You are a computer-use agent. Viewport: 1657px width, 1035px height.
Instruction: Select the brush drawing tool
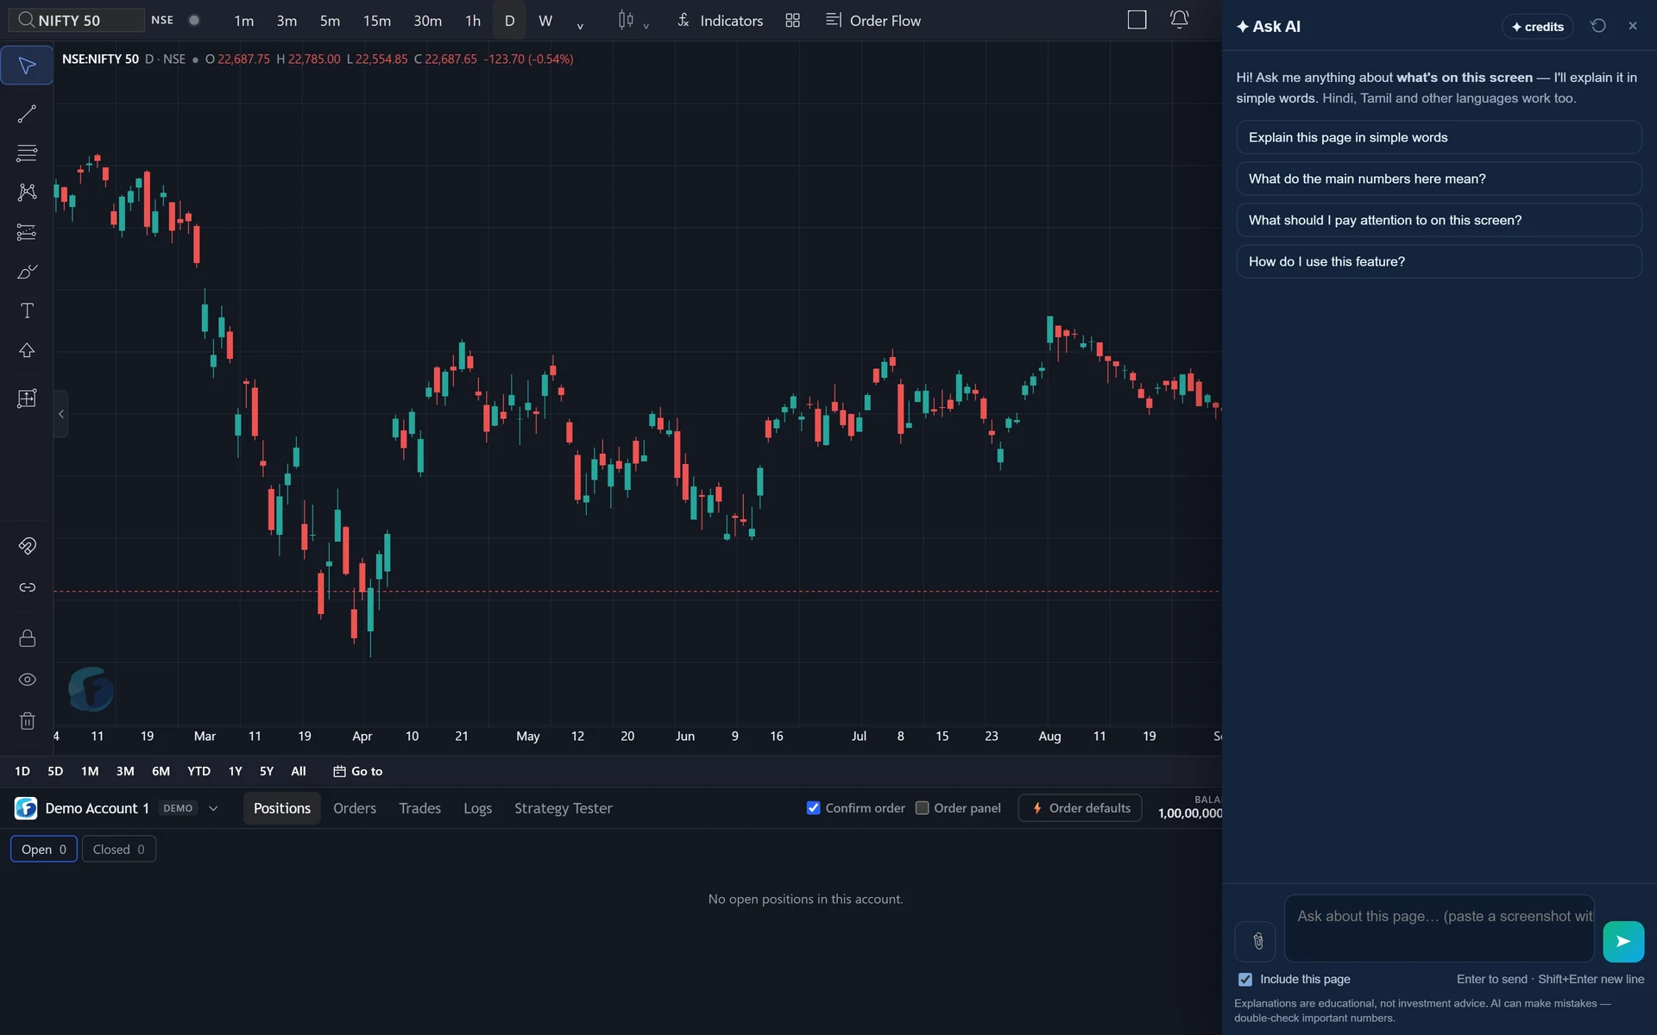(x=27, y=272)
